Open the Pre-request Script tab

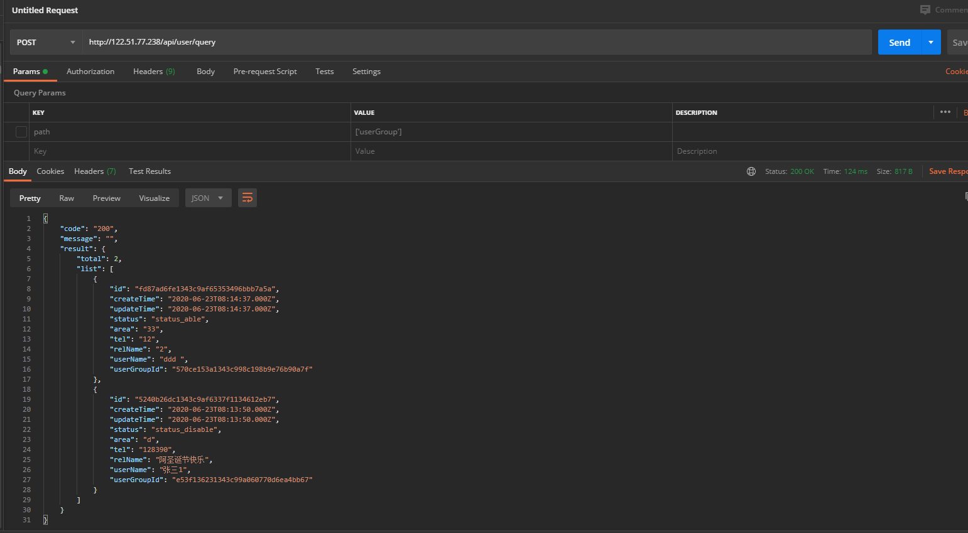pyautogui.click(x=265, y=72)
